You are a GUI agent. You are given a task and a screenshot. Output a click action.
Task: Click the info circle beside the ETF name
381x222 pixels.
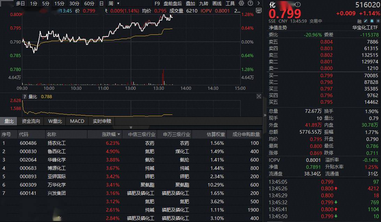[298, 5]
